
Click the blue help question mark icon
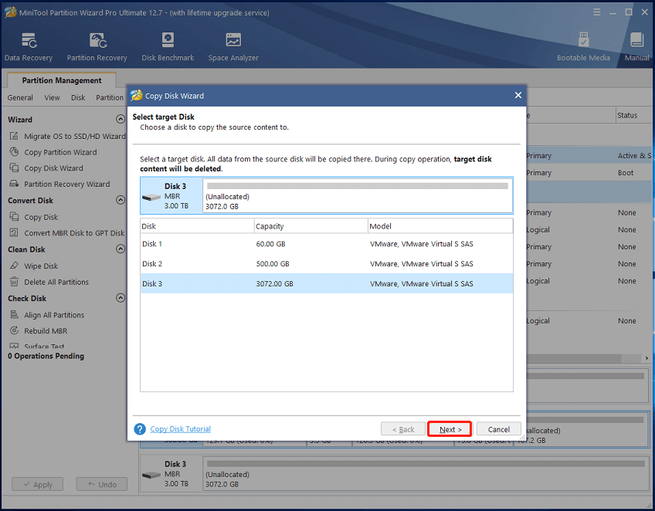pos(140,428)
